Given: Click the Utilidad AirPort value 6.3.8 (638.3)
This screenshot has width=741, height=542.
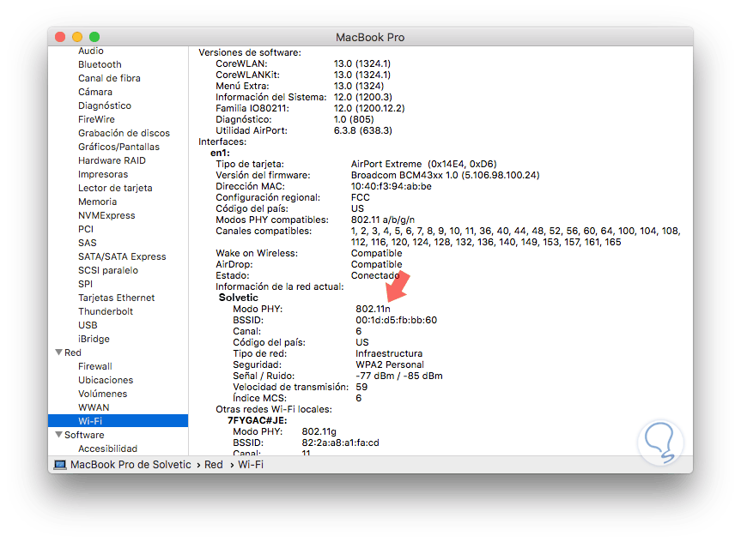Looking at the screenshot, I should tap(363, 130).
